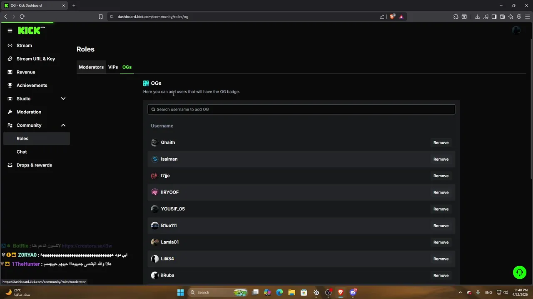The width and height of the screenshot is (533, 299).
Task: Click the Revenue chart icon
Action: tap(10, 72)
